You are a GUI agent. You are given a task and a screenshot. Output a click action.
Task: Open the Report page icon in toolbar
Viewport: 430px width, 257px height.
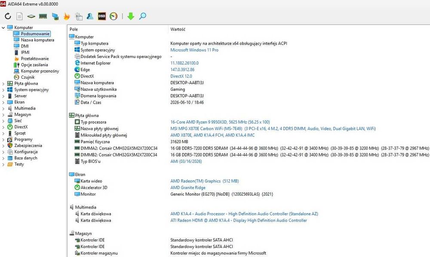(x=19, y=16)
